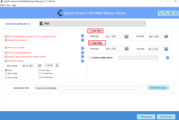Viewport: 179px width, 120px height.
Task: Uncheck Free up Server Space
Action: 6,48
